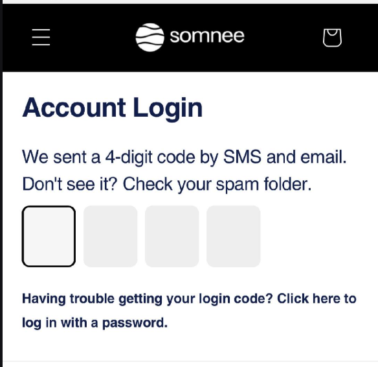378x367 pixels.
Task: View cart contents via bag icon
Action: coord(332,38)
